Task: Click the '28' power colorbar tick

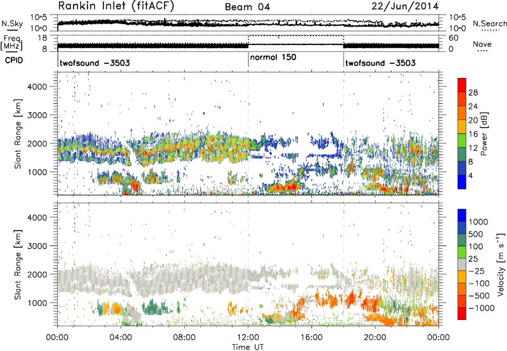Action: pyautogui.click(x=473, y=93)
